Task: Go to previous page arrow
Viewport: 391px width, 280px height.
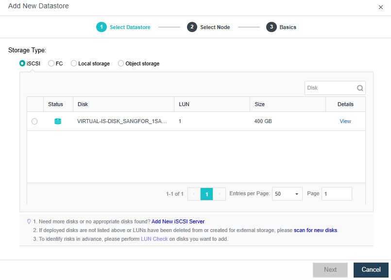Action: (194, 194)
